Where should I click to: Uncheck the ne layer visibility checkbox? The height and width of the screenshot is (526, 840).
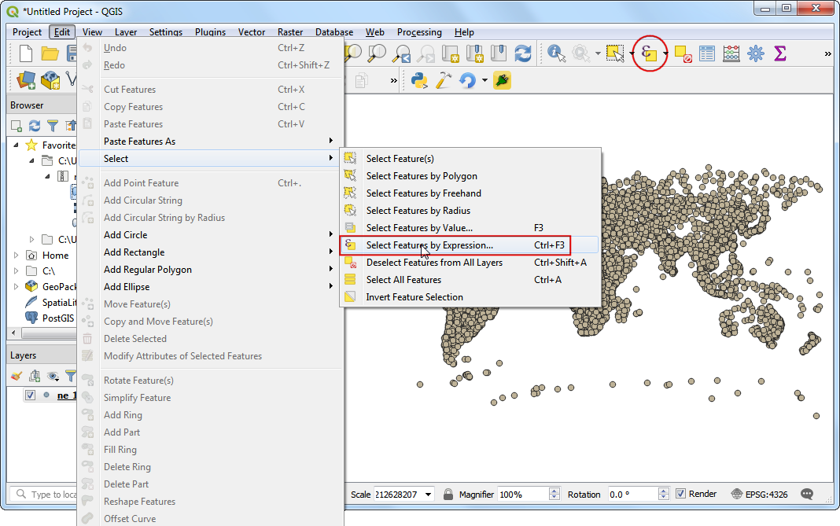(30, 395)
